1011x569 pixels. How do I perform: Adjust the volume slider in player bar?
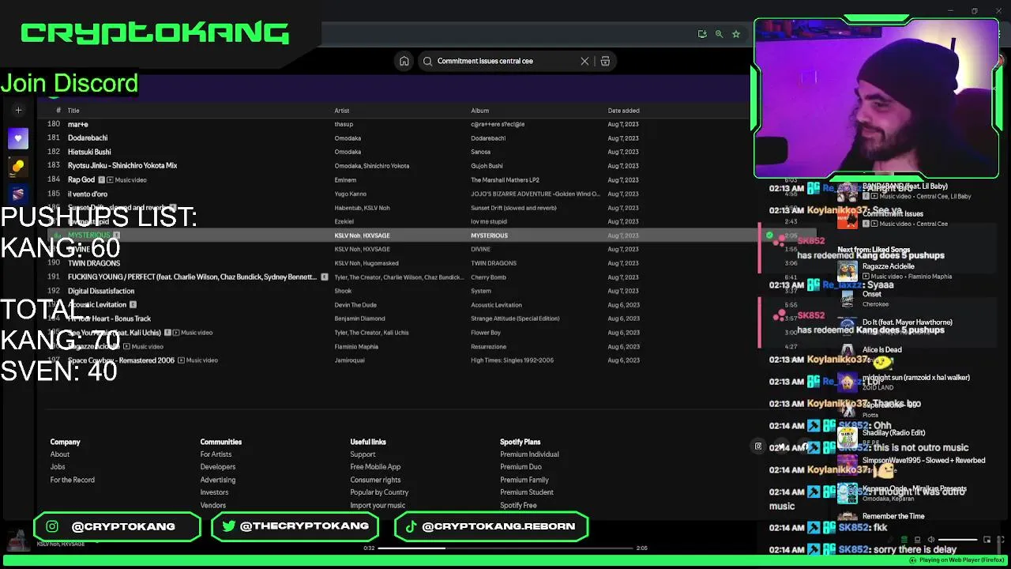tap(957, 540)
